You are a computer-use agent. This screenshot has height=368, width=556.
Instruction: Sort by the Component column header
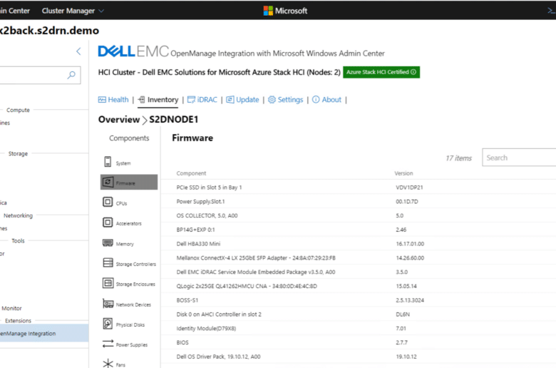tap(191, 173)
